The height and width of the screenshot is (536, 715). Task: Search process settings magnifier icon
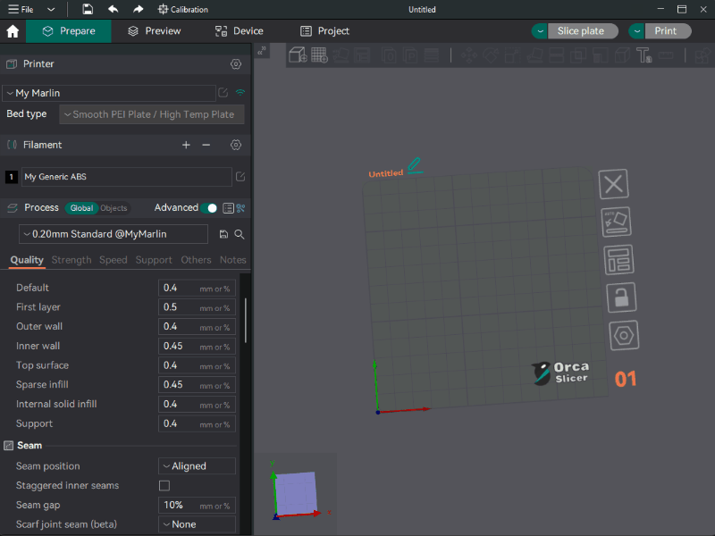(x=240, y=234)
